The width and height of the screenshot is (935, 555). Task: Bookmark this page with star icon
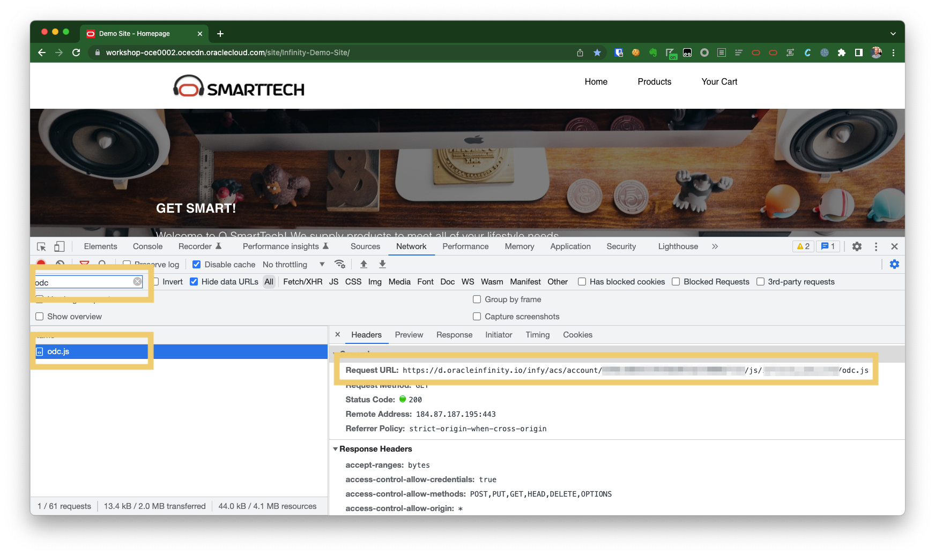597,52
